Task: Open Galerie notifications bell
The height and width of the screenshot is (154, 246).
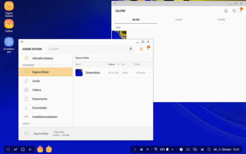Action: point(226,11)
